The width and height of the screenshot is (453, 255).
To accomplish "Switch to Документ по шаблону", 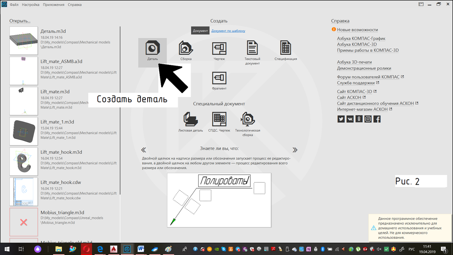I will click(x=228, y=31).
